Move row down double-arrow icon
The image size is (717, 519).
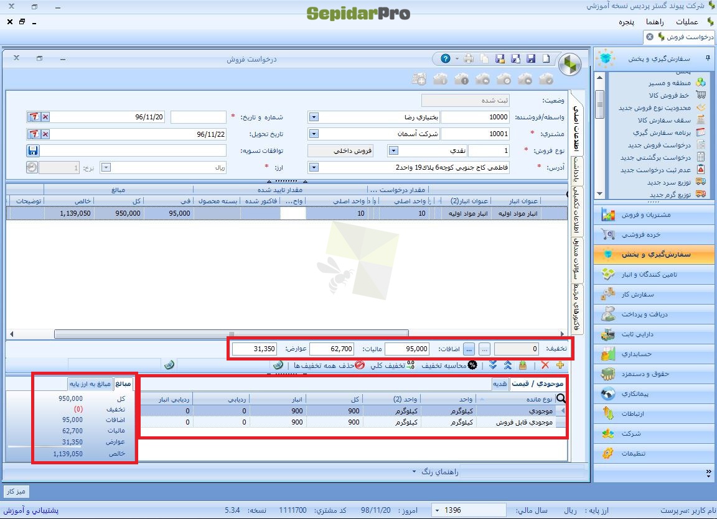tap(493, 365)
